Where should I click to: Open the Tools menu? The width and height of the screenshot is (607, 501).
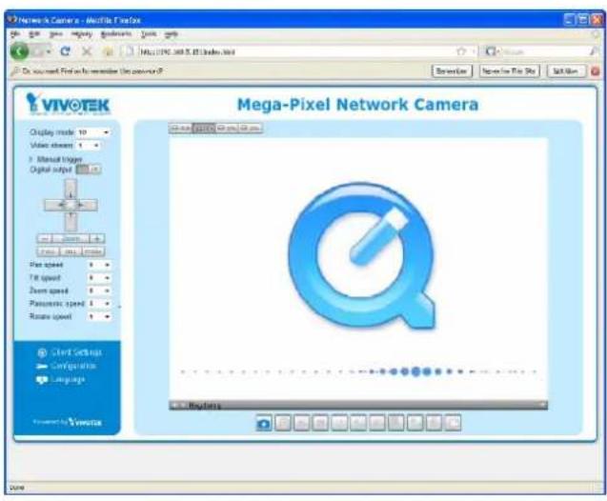[x=149, y=34]
